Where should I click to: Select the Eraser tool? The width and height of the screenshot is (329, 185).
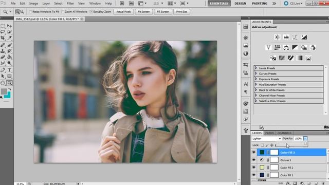point(3,57)
